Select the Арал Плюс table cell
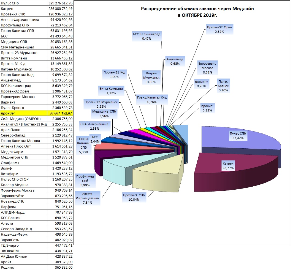 pyautogui.click(x=24, y=130)
